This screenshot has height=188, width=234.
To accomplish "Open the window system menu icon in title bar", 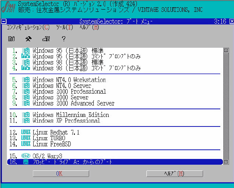I will (x=4, y=21).
